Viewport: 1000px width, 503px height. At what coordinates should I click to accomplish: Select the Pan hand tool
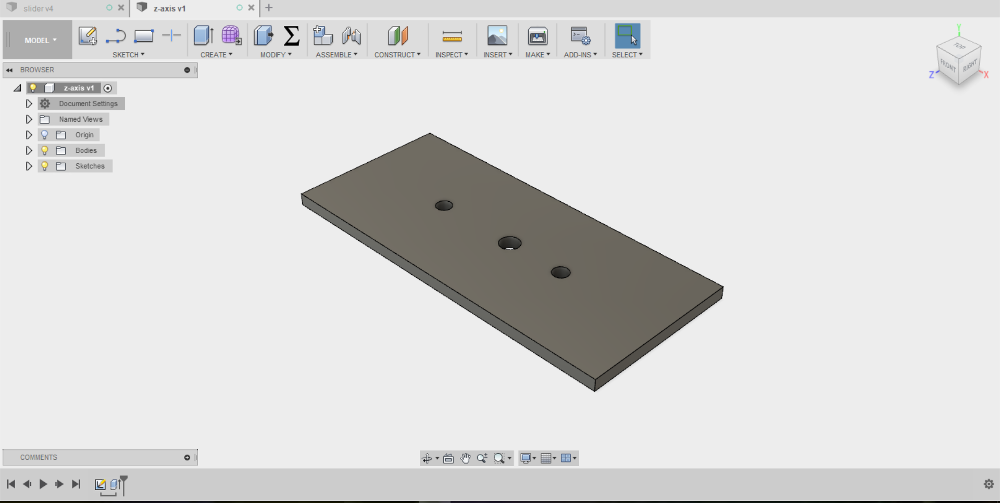465,458
